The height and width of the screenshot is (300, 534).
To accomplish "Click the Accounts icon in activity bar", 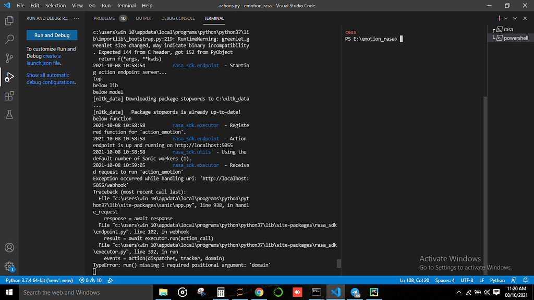I will pos(9,247).
